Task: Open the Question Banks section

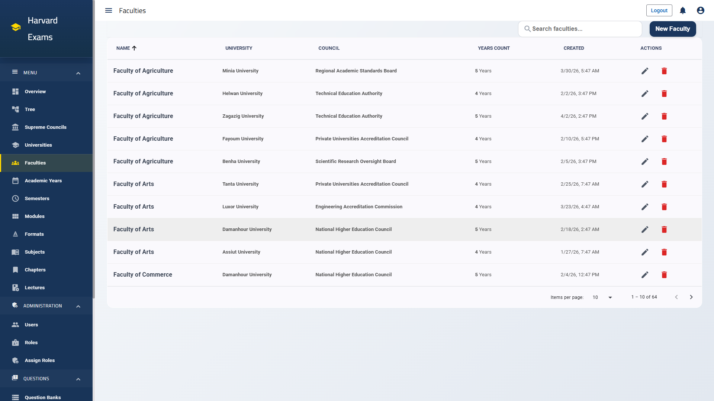Action: 42,397
